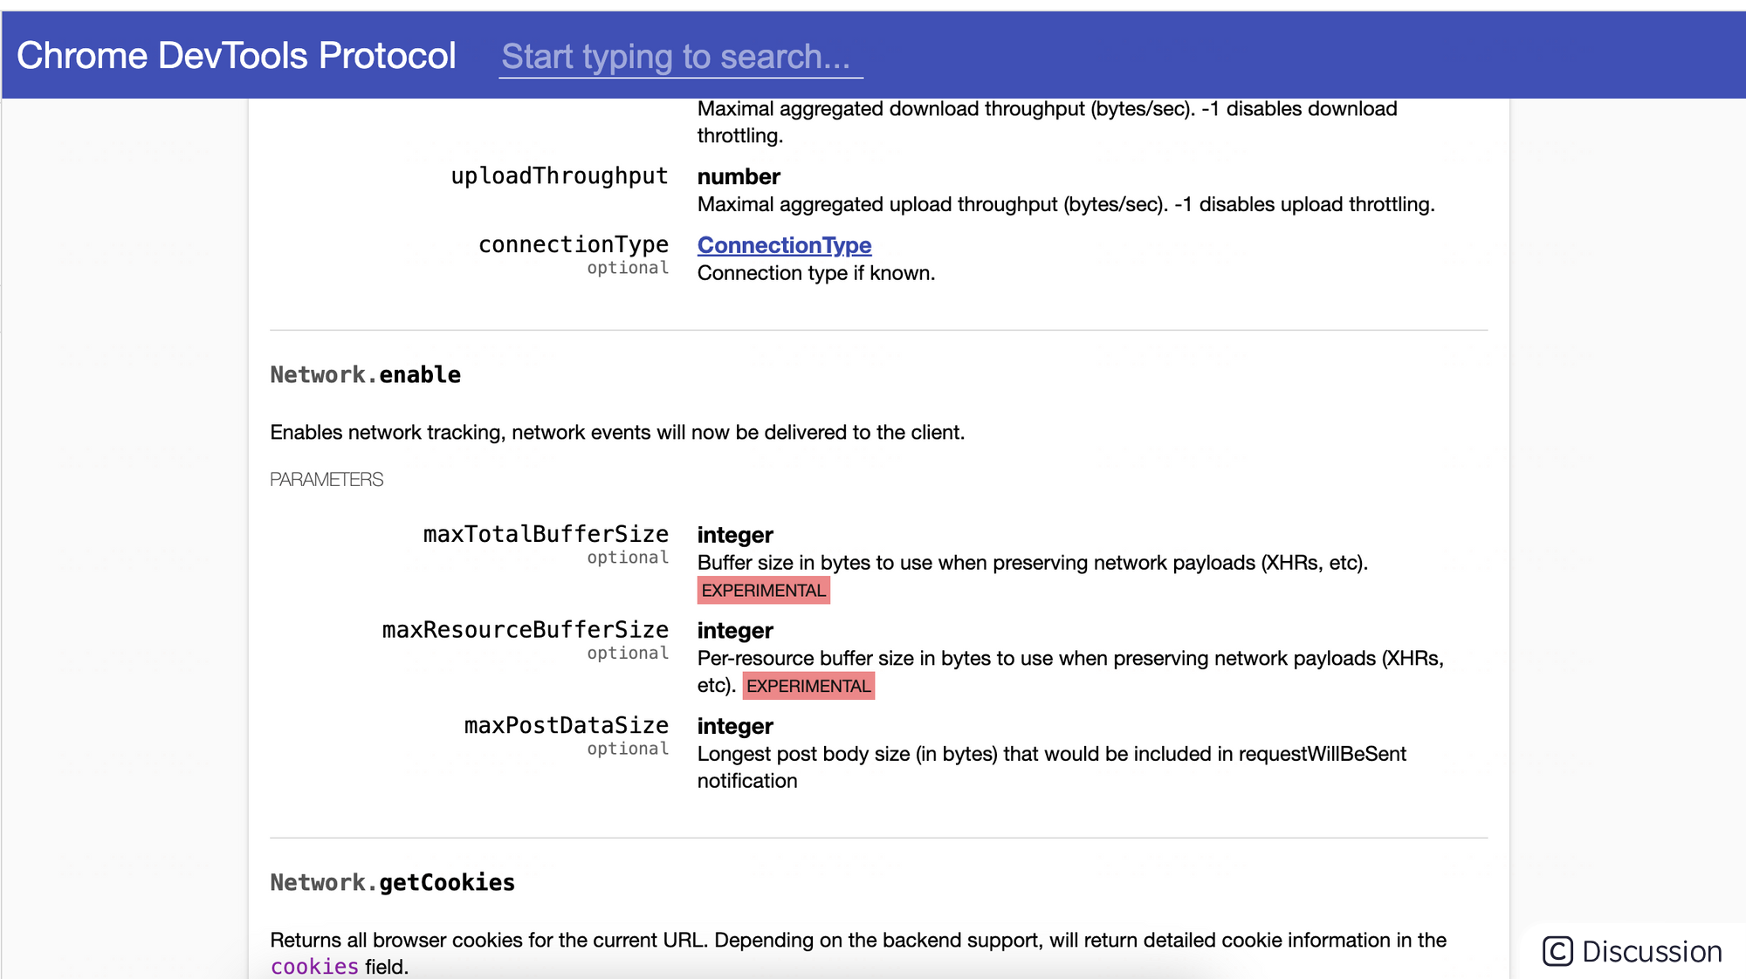1746x979 pixels.
Task: Click the uploadThroughput parameter name
Action: click(560, 175)
